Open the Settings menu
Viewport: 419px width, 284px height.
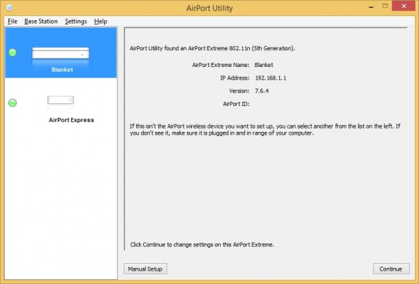tap(76, 22)
